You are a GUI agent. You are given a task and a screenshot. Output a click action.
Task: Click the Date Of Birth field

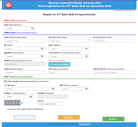click(25, 64)
